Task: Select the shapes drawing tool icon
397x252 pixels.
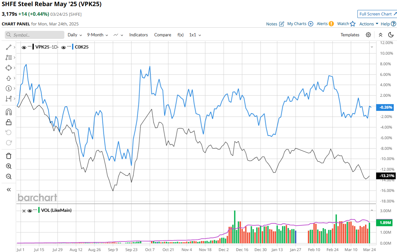Action: [x=9, y=68]
